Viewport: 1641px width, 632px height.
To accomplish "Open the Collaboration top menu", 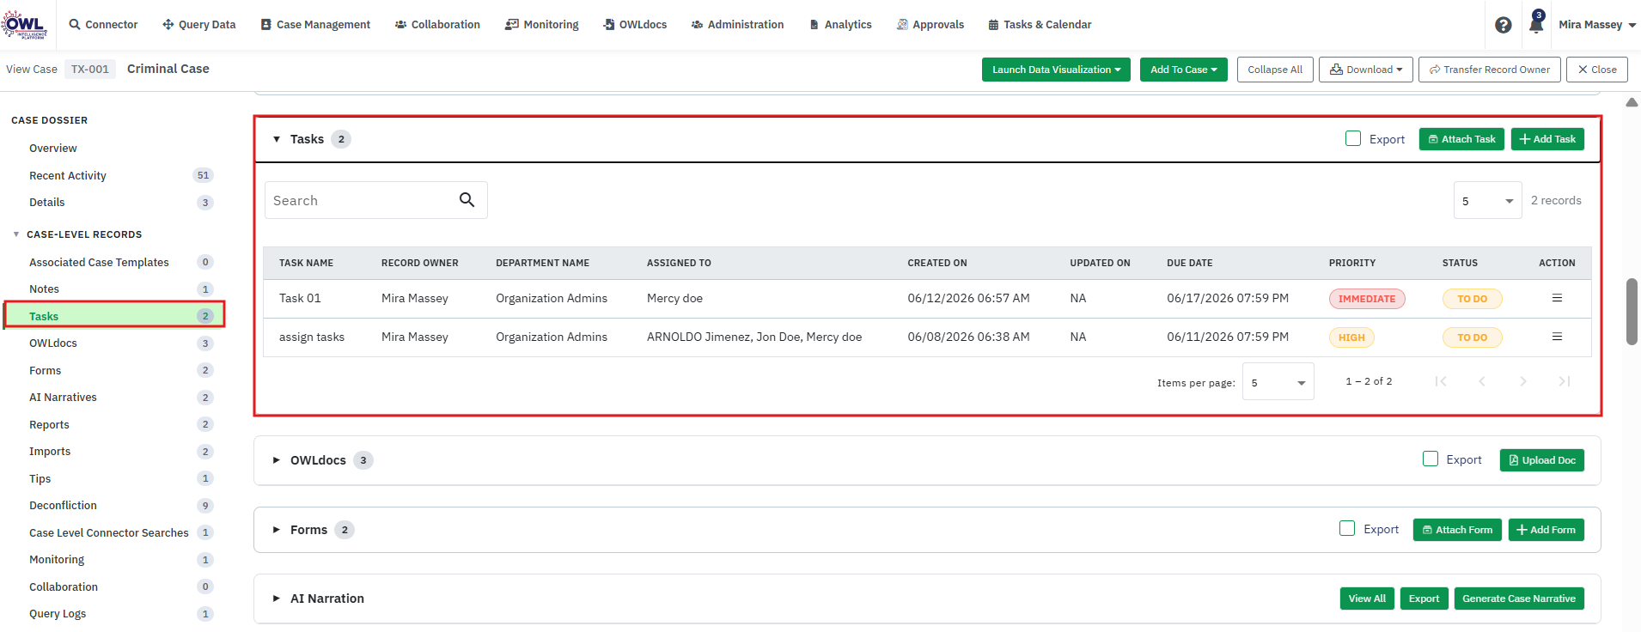I will 437,25.
